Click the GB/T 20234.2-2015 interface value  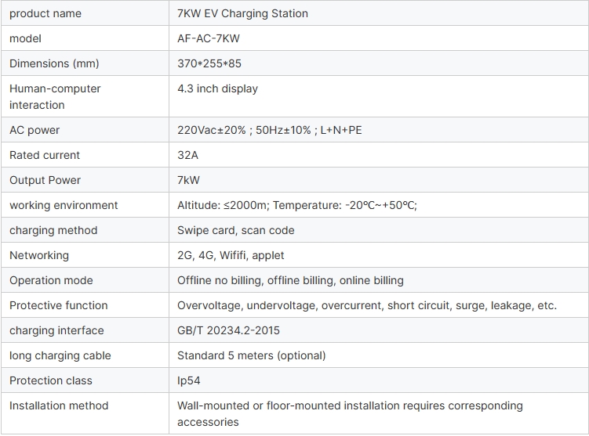click(x=228, y=330)
